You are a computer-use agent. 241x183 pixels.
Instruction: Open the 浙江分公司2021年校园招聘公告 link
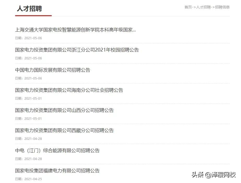77,50
